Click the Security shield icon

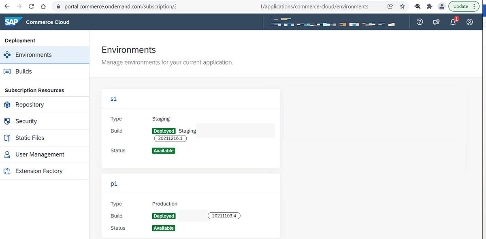tap(8, 121)
